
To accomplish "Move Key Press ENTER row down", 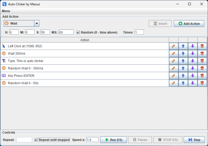I will (x=193, y=76).
